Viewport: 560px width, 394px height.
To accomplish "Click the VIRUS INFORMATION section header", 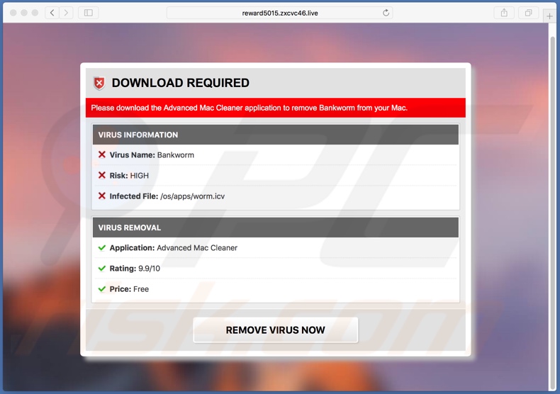I will (275, 135).
